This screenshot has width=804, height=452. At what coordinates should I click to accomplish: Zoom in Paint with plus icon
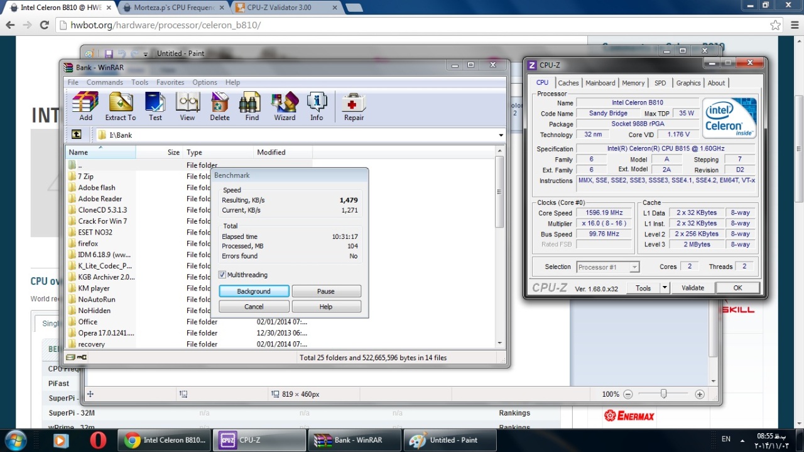pos(700,394)
